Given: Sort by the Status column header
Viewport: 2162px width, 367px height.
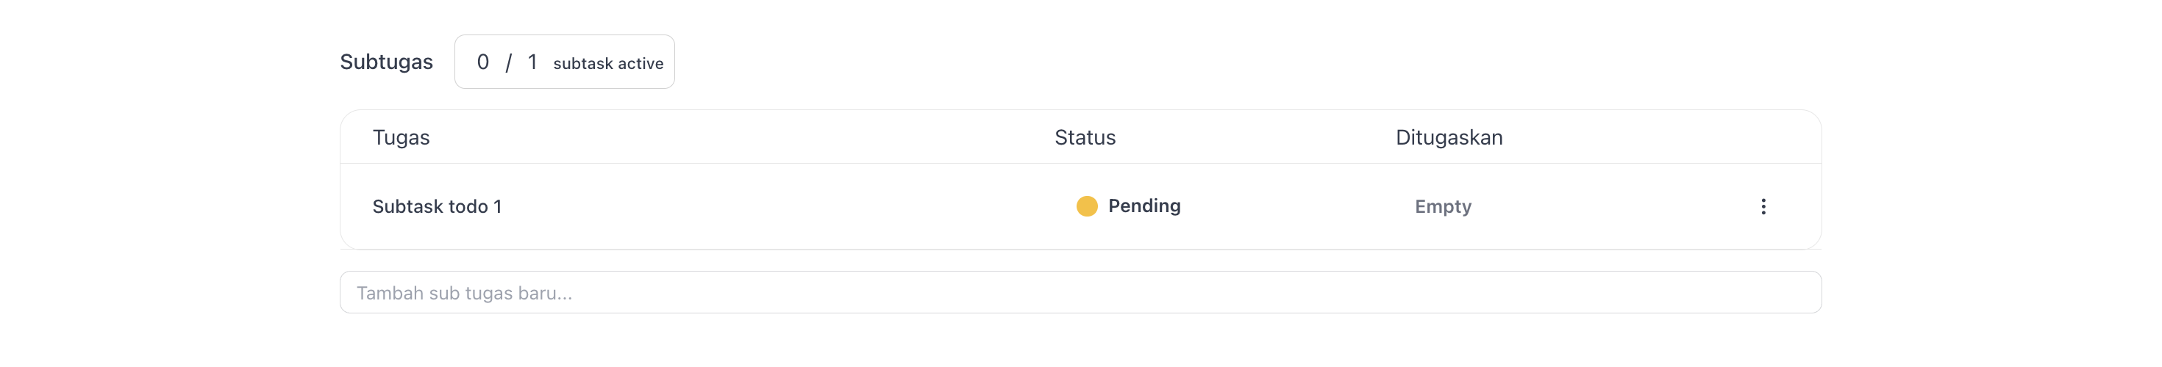Looking at the screenshot, I should tap(1085, 137).
